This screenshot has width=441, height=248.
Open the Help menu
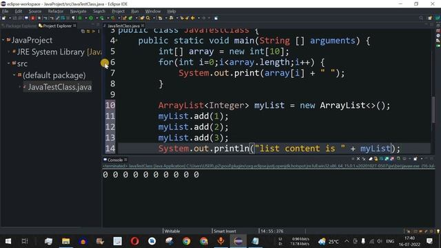click(x=172, y=11)
